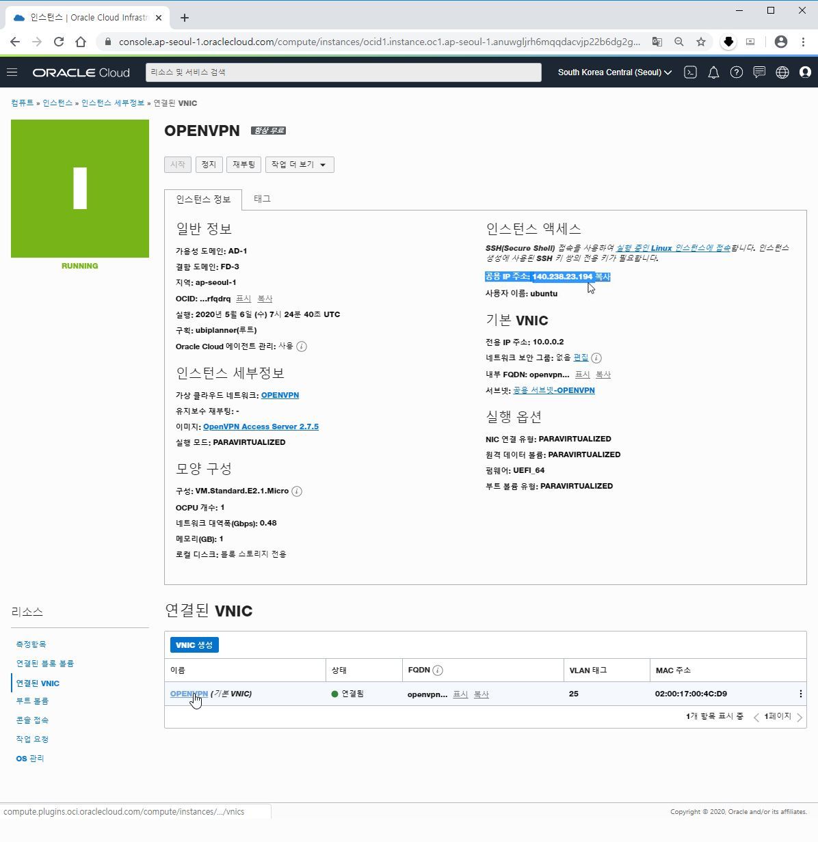The height and width of the screenshot is (842, 818).
Task: Select 연결된 블록 볼륨 in resources list
Action: [45, 664]
